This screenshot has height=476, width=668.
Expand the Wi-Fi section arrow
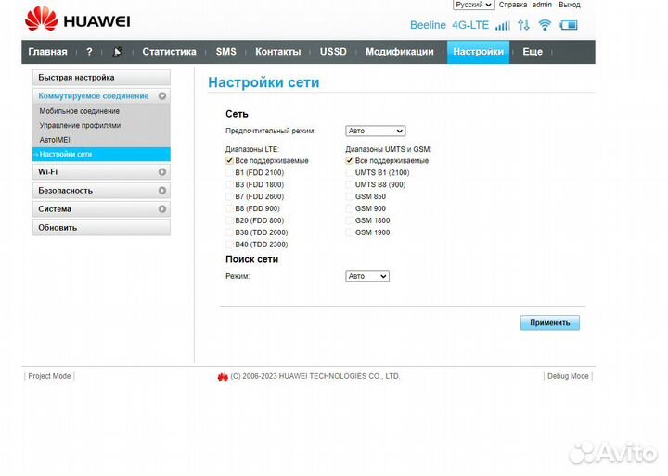tap(162, 172)
